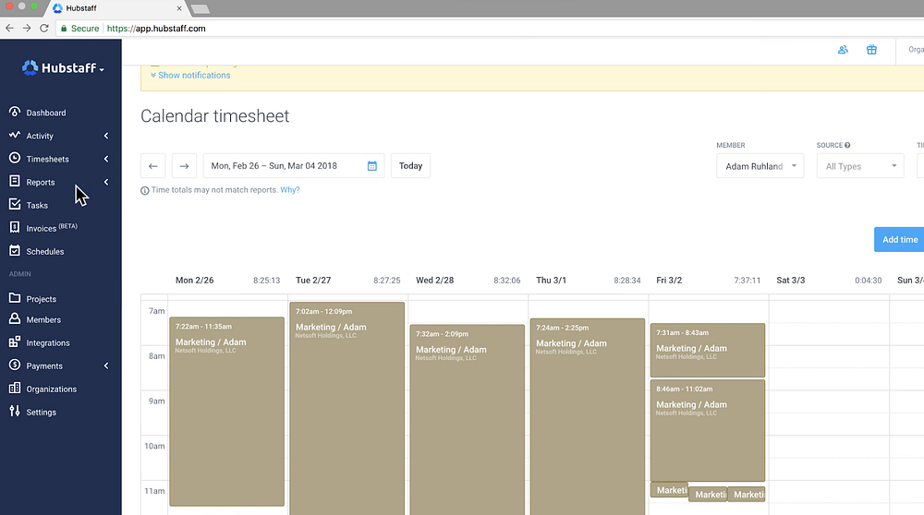Open the Member dropdown showing Adam Ruhland

pos(760,166)
